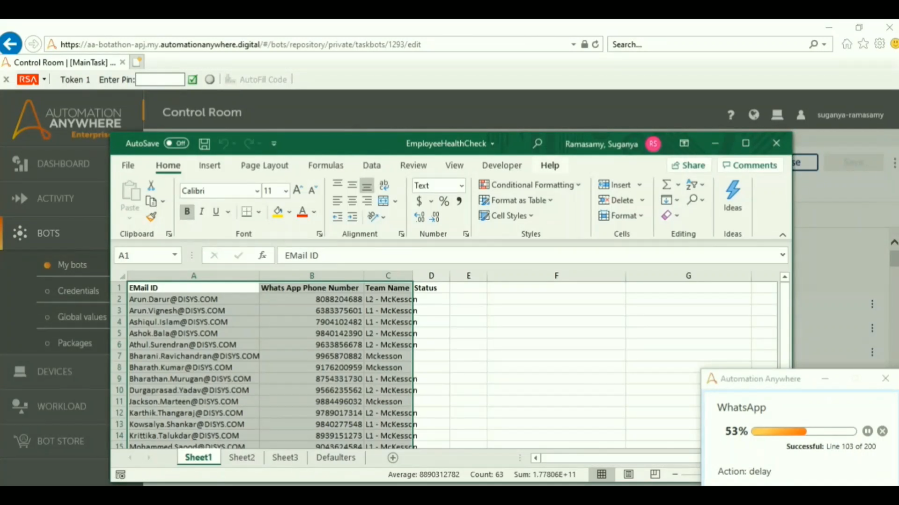Click the RSA Enter Pin input field
This screenshot has width=899, height=505.
pyautogui.click(x=160, y=79)
